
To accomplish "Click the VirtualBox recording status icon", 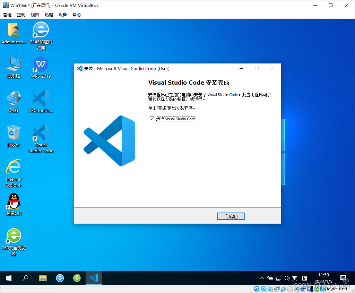I will coord(303,289).
